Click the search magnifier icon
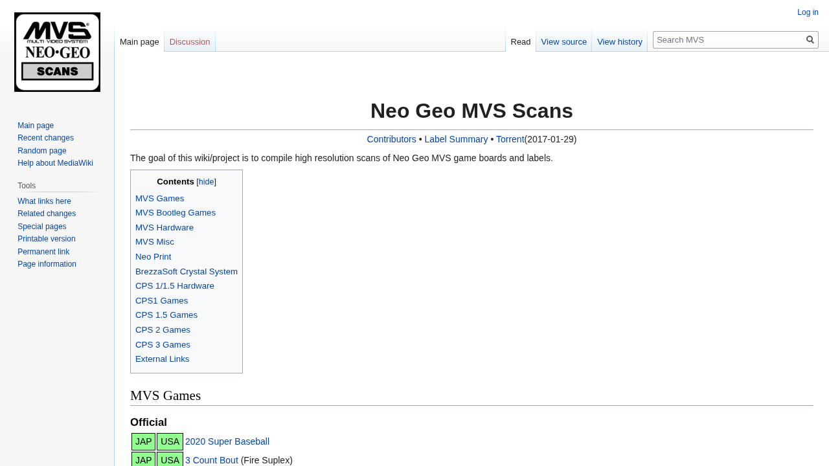 [x=810, y=39]
